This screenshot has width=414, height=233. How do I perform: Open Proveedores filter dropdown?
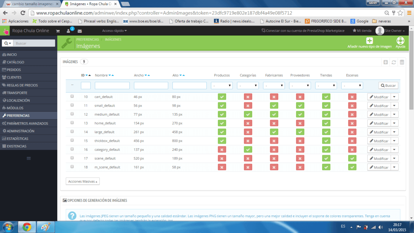pyautogui.click(x=300, y=86)
